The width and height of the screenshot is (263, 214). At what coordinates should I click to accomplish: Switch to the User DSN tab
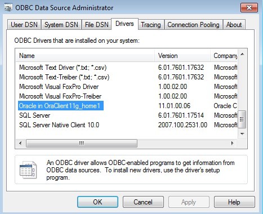tap(24, 25)
